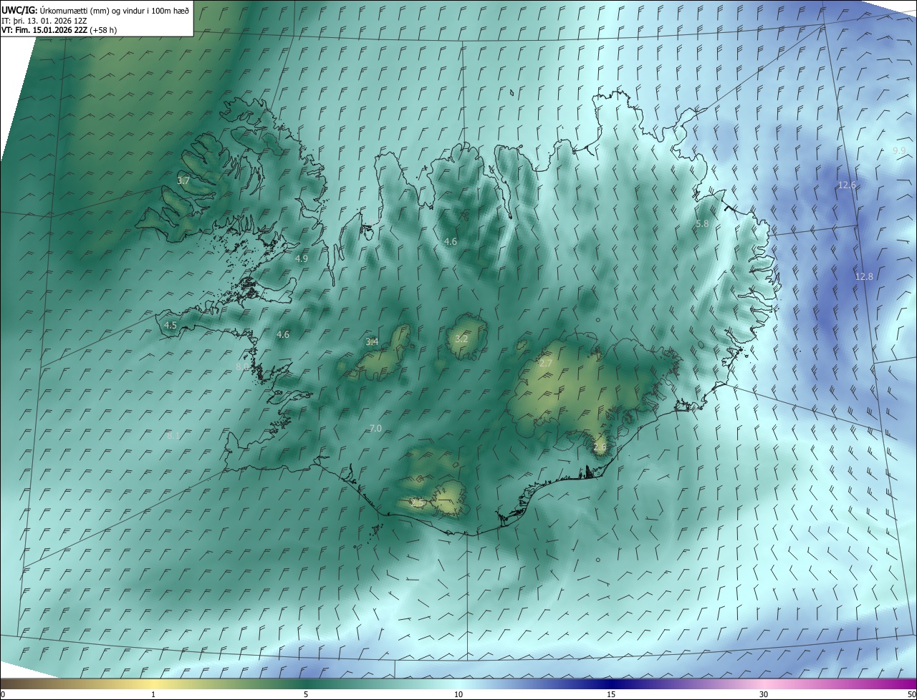Click the 15 tick on the color scale
Image resolution: width=917 pixels, height=700 pixels.
pos(611,694)
